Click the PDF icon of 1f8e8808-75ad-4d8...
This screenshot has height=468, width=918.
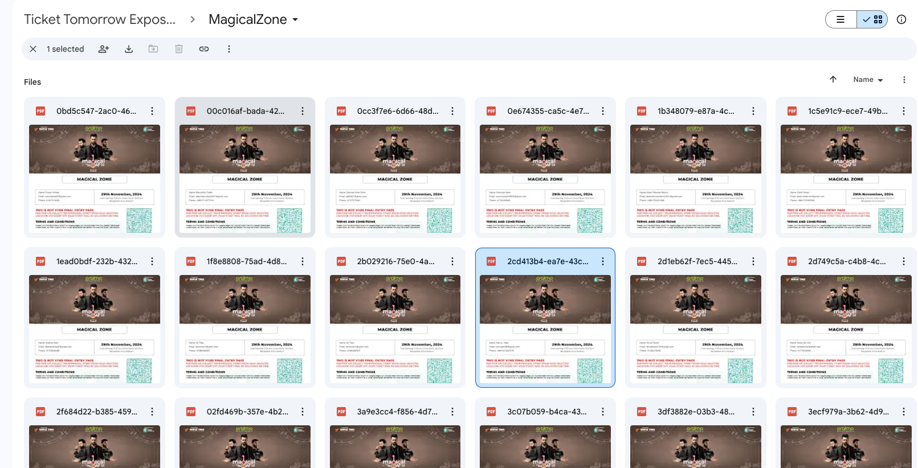pyautogui.click(x=191, y=261)
